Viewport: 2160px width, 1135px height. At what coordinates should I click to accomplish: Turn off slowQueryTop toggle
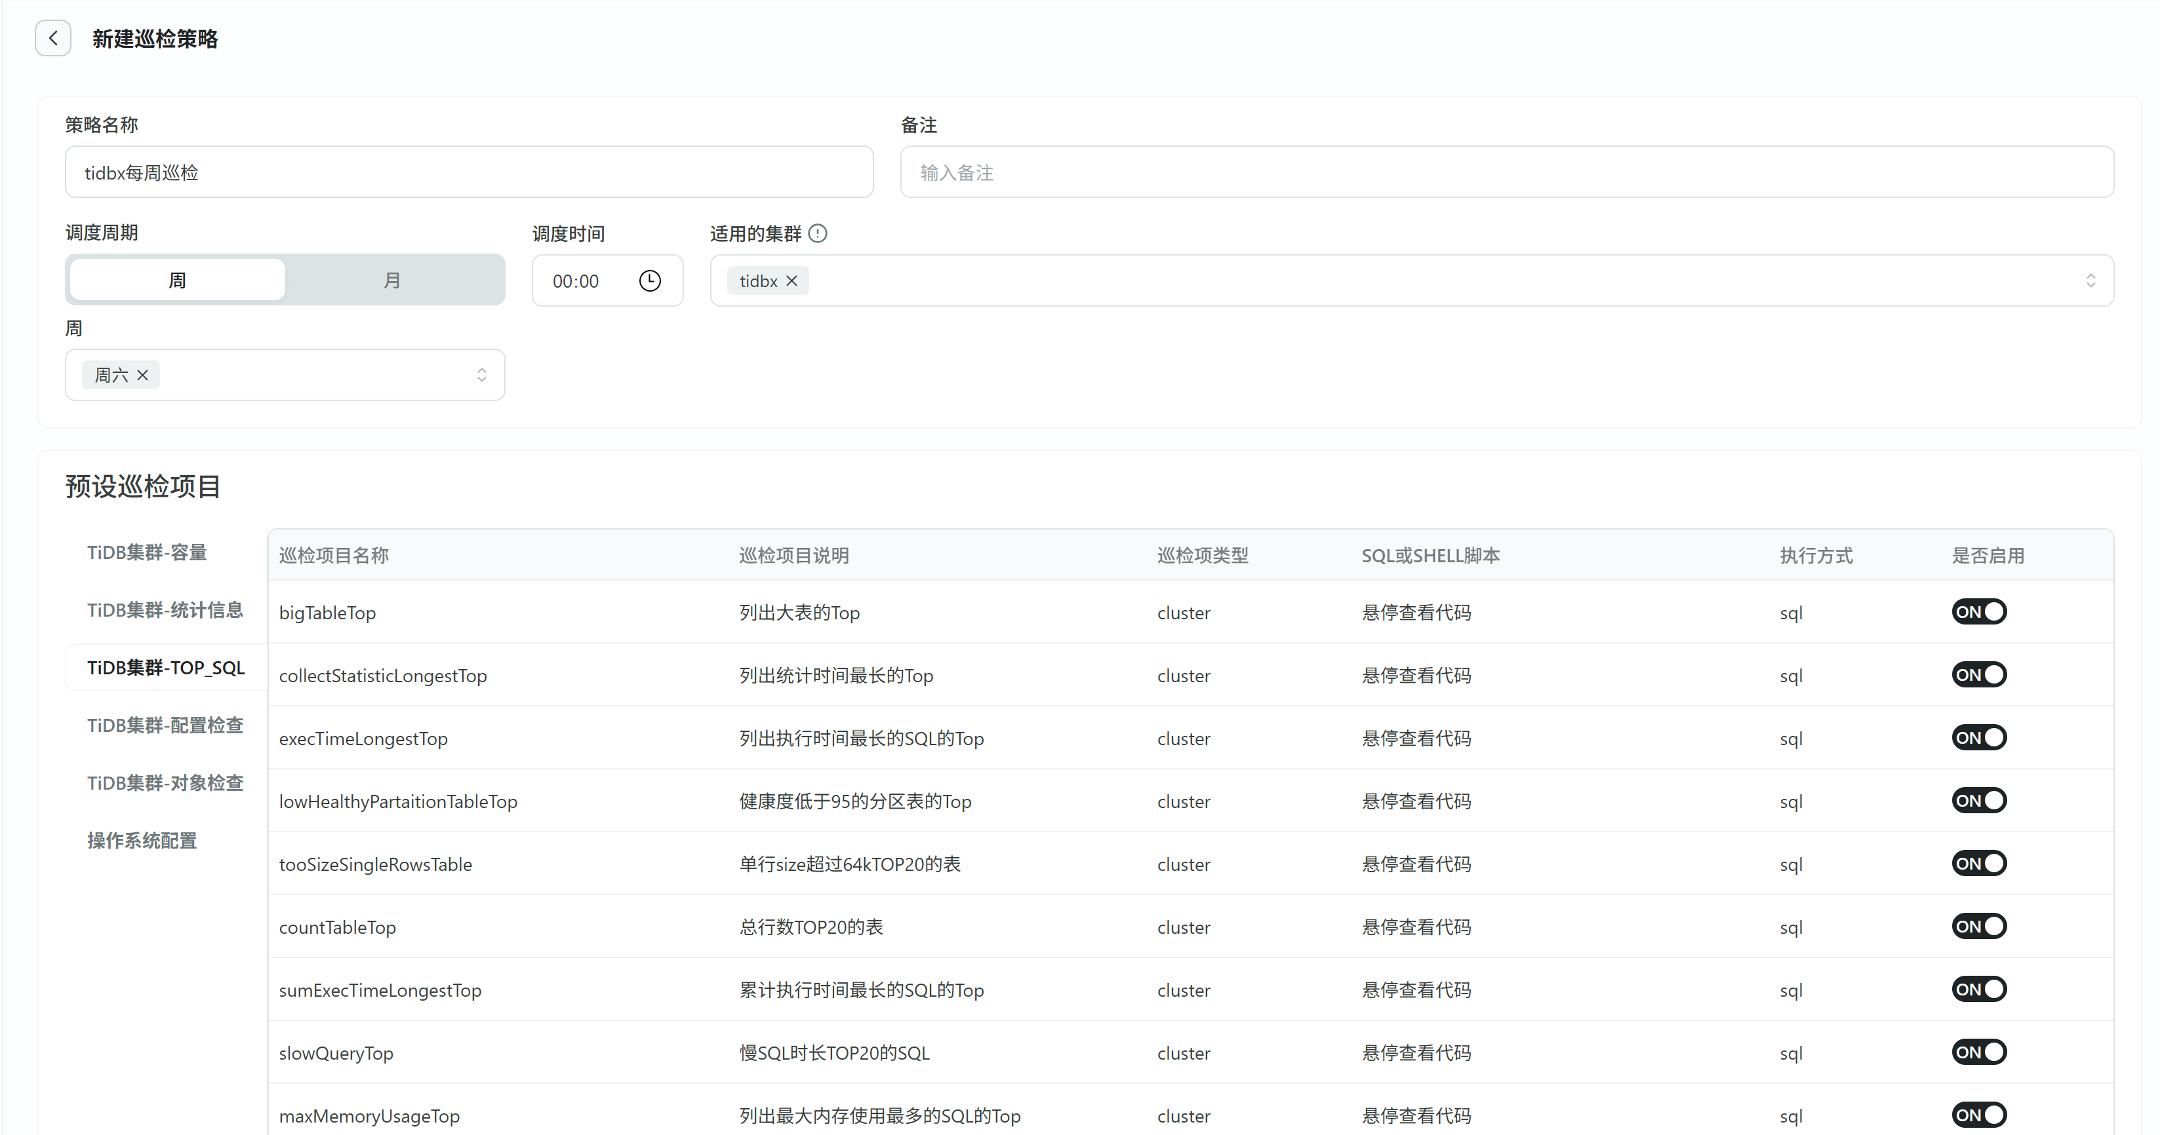(x=1978, y=1052)
